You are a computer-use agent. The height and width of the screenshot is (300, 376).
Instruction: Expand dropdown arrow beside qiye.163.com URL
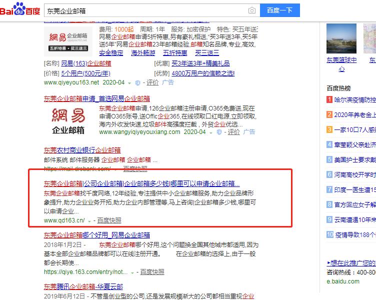pos(132,272)
